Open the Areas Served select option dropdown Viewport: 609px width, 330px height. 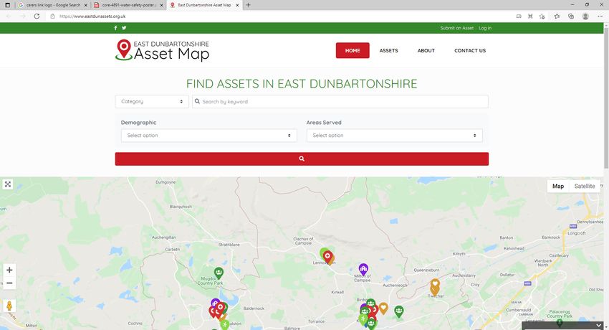pyautogui.click(x=395, y=136)
